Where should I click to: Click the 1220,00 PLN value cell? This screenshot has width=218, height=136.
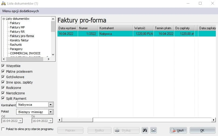point(143,34)
